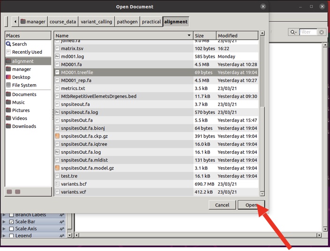Toggle the Scale Bar checkbox

pos(12,222)
